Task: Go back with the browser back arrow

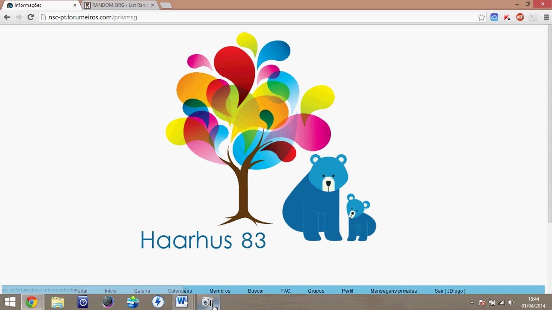Action: pyautogui.click(x=7, y=17)
